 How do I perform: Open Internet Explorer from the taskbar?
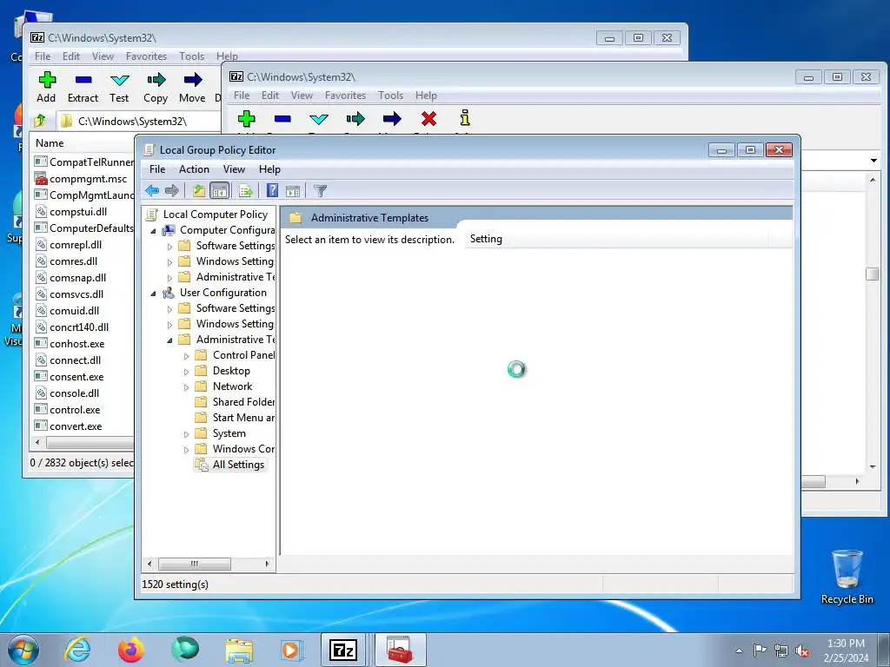pos(77,650)
